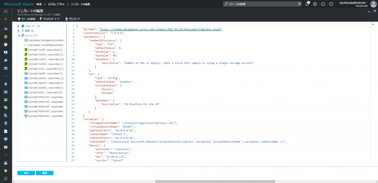This screenshot has width=378, height=183.
Task: Select the virtualNetworkNam resource row
Action: [x=45, y=45]
